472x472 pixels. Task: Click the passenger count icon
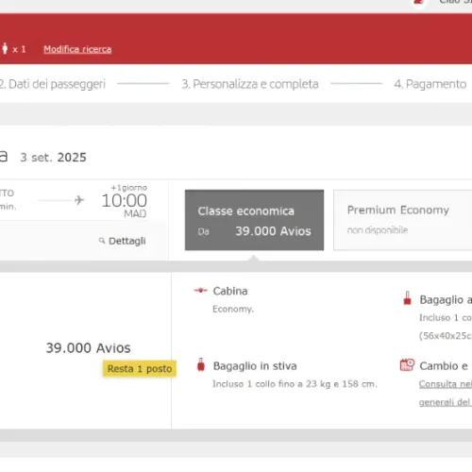5,48
